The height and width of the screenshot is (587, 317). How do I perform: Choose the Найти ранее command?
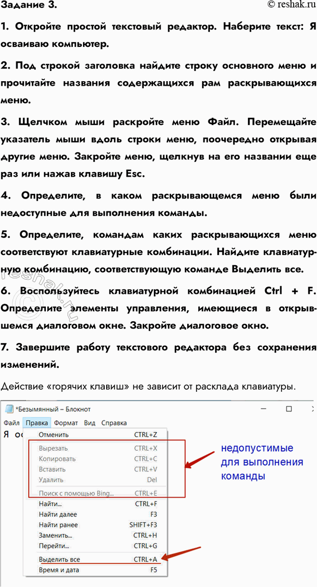click(x=58, y=525)
